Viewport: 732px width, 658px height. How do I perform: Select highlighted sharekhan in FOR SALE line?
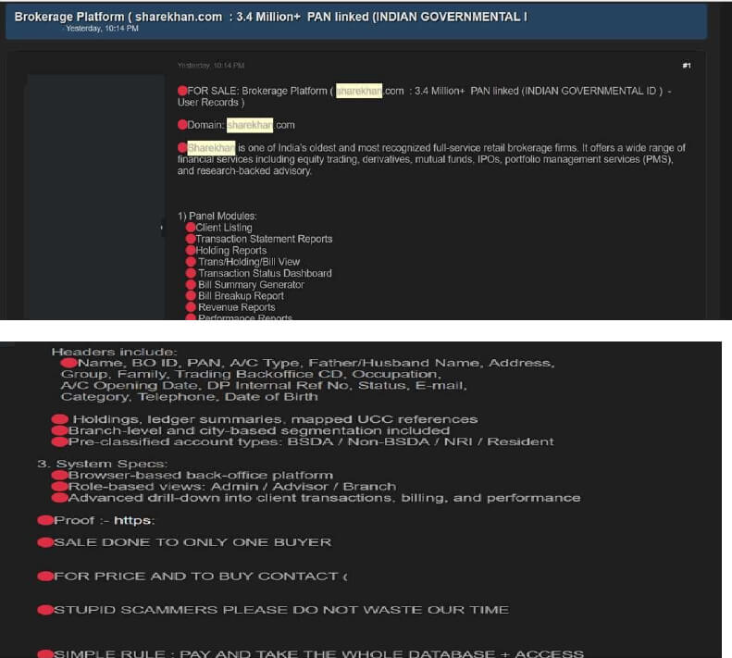(x=359, y=91)
